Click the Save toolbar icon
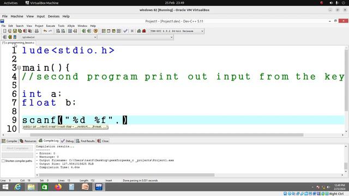Viewport: 349px width, 196px height. click(x=15, y=31)
